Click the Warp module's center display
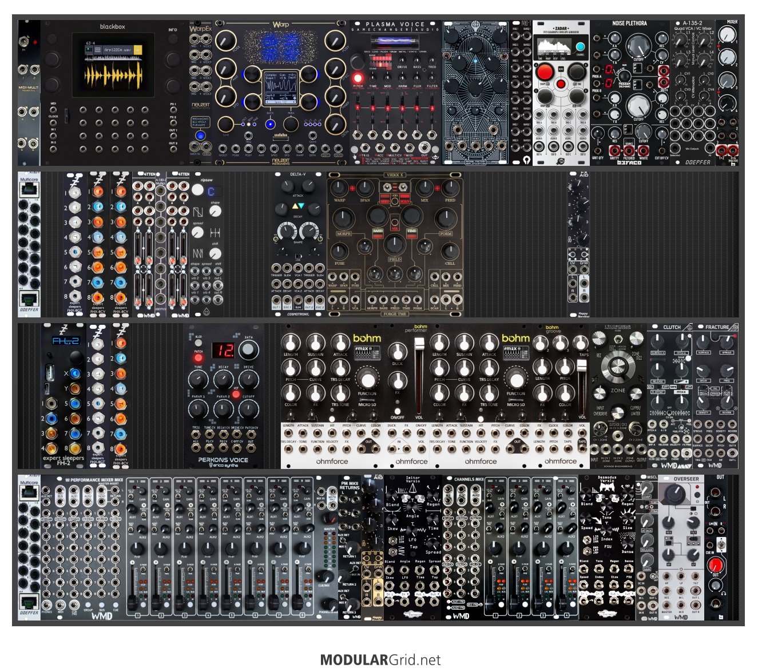762x672 pixels. coord(280,89)
